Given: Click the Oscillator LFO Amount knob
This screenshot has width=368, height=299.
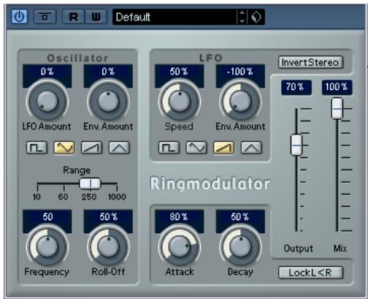Looking at the screenshot, I should pos(47,101).
